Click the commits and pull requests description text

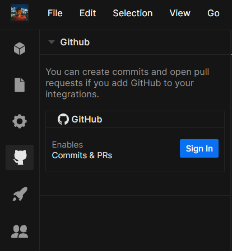coord(127,83)
